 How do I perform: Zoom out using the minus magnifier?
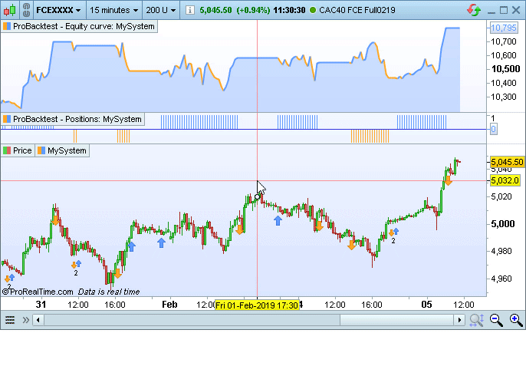(x=497, y=320)
